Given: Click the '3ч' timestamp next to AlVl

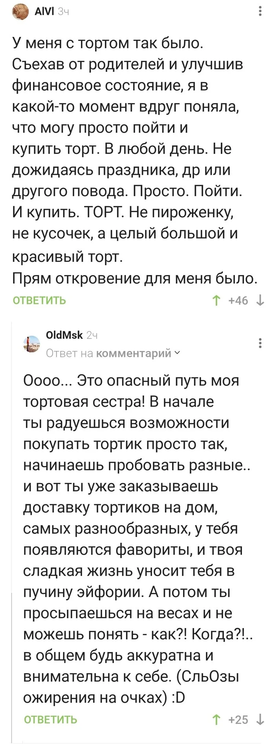Looking at the screenshot, I should [x=63, y=12].
